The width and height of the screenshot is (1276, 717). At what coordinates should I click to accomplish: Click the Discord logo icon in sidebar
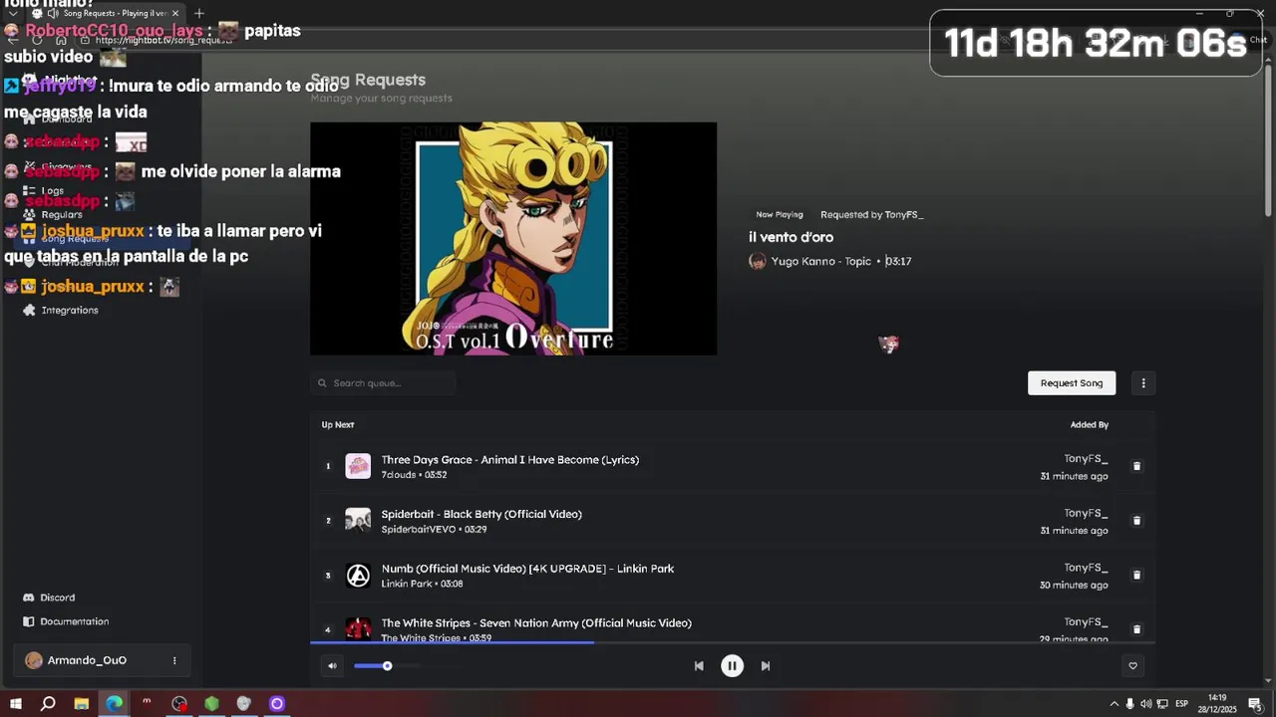(x=29, y=597)
